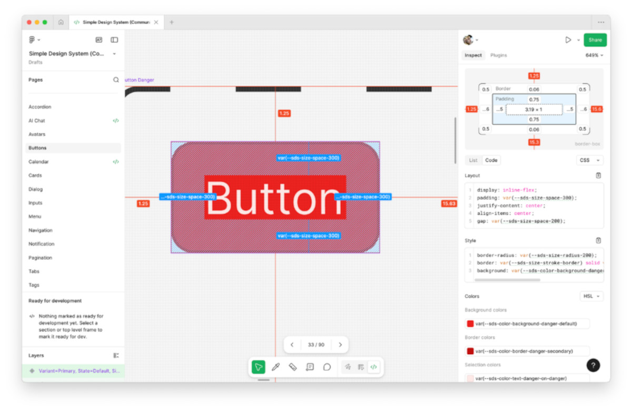
Task: Click the background-danger-default color swatch
Action: [x=470, y=324]
